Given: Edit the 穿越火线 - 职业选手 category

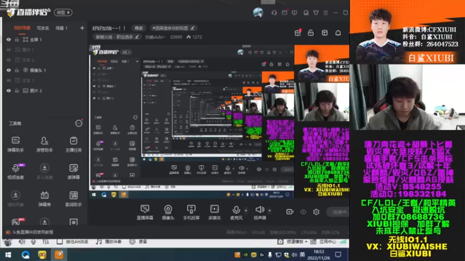Looking at the screenshot, I should 117,37.
